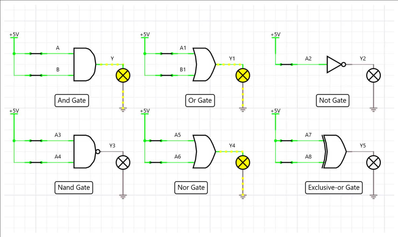Toggle switch on input A7
Screen dimensions: 398x237
(x=286, y=141)
